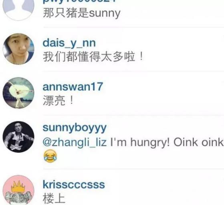Open dais_y_nn profile picture
This screenshot has width=224, height=205.
(x=18, y=49)
